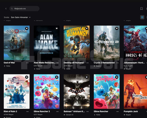Switch to grid view layout
The image size is (147, 118).
[142, 17]
